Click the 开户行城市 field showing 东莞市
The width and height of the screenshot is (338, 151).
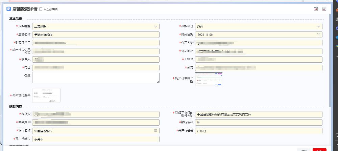tap(96, 139)
